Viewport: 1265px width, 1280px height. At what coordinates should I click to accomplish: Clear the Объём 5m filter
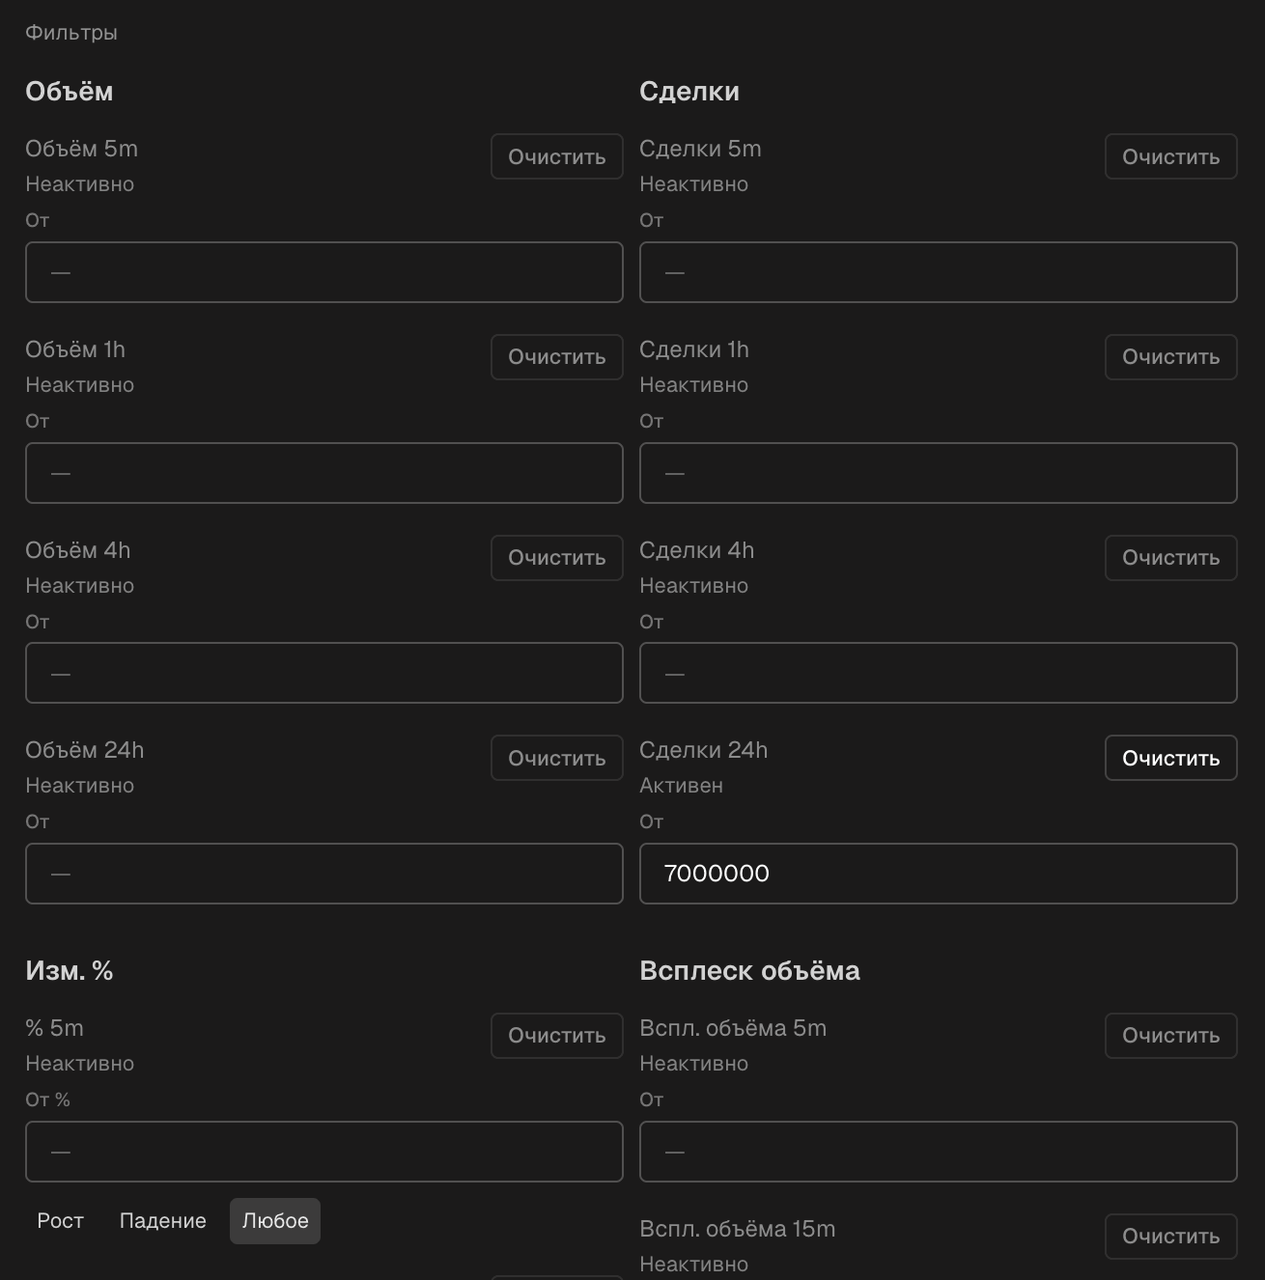557,156
